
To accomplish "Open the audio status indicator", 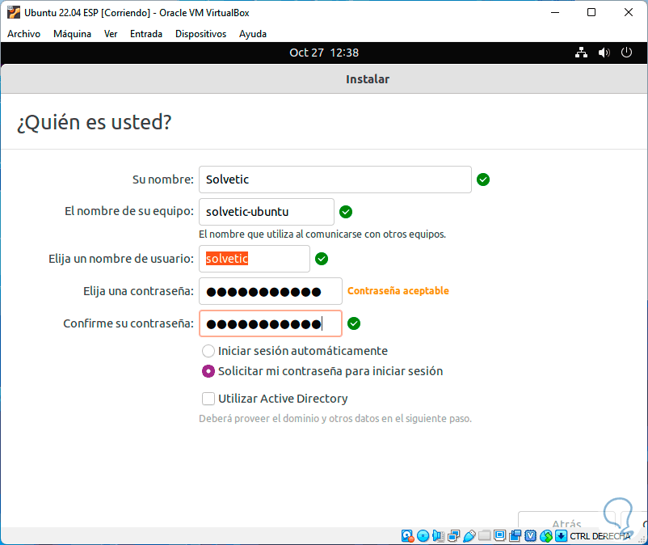I will tap(439, 536).
